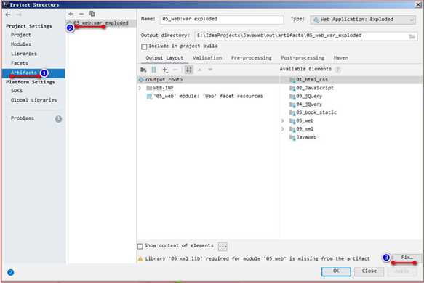Go back with the left arrow icon
This screenshot has height=283, width=424.
click(8, 15)
